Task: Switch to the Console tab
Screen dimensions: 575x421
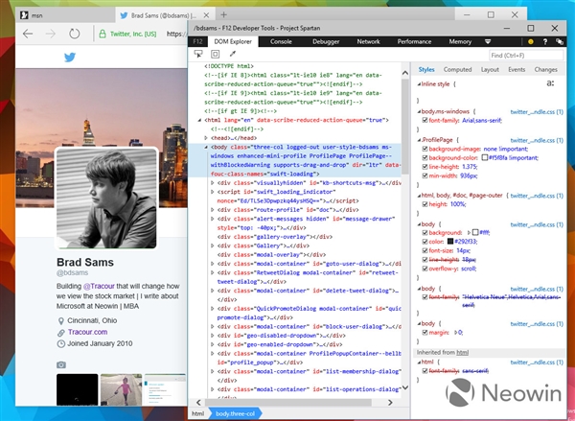Action: [281, 42]
